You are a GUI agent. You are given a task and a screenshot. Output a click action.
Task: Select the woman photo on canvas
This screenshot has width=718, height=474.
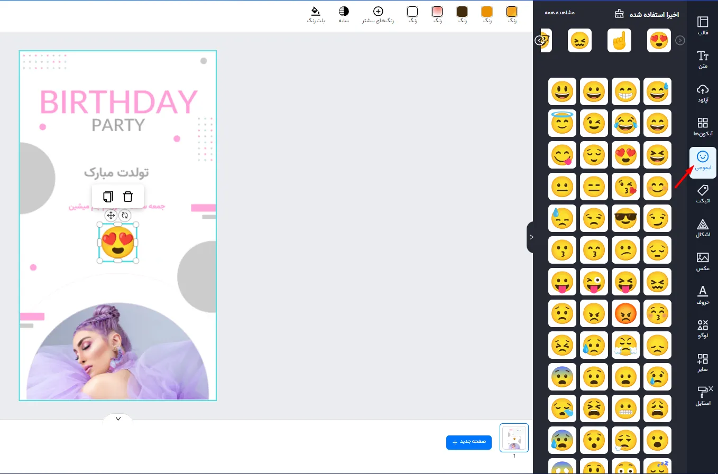click(x=117, y=351)
